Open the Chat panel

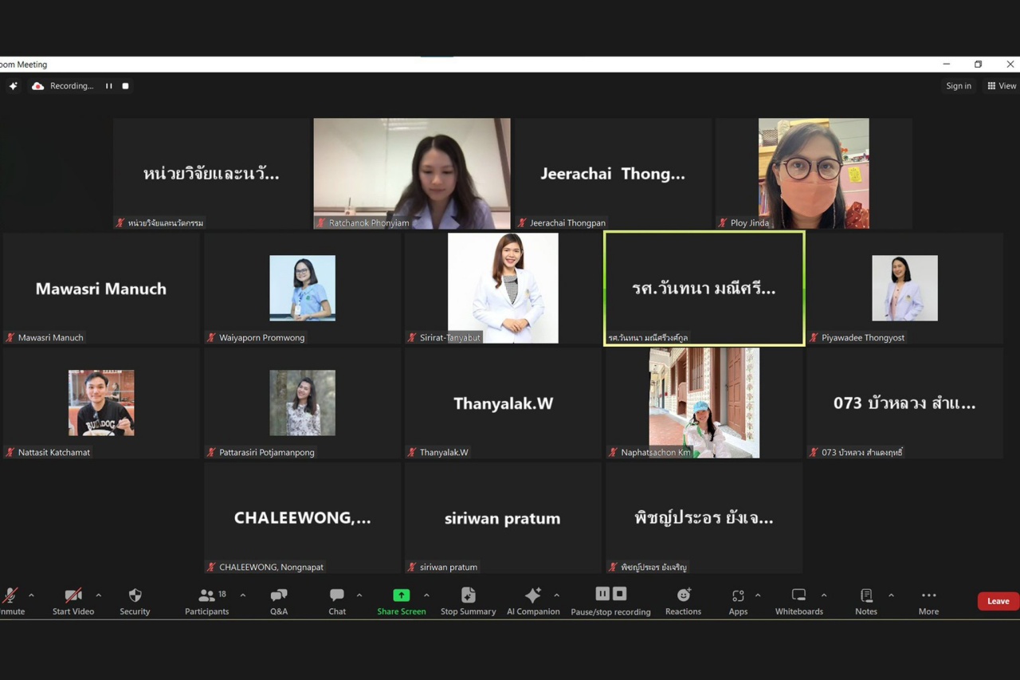pyautogui.click(x=337, y=601)
